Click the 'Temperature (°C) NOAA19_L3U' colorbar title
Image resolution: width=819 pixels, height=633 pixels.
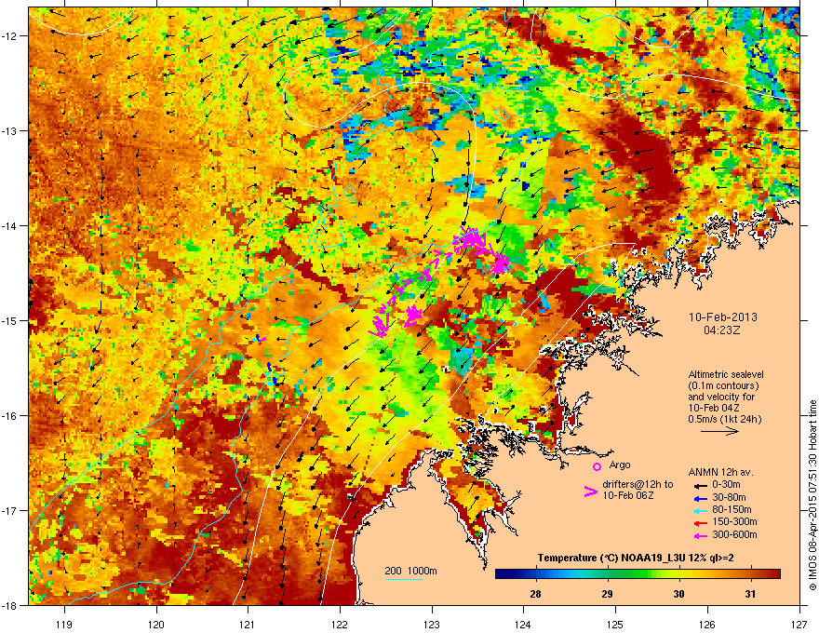(611, 558)
